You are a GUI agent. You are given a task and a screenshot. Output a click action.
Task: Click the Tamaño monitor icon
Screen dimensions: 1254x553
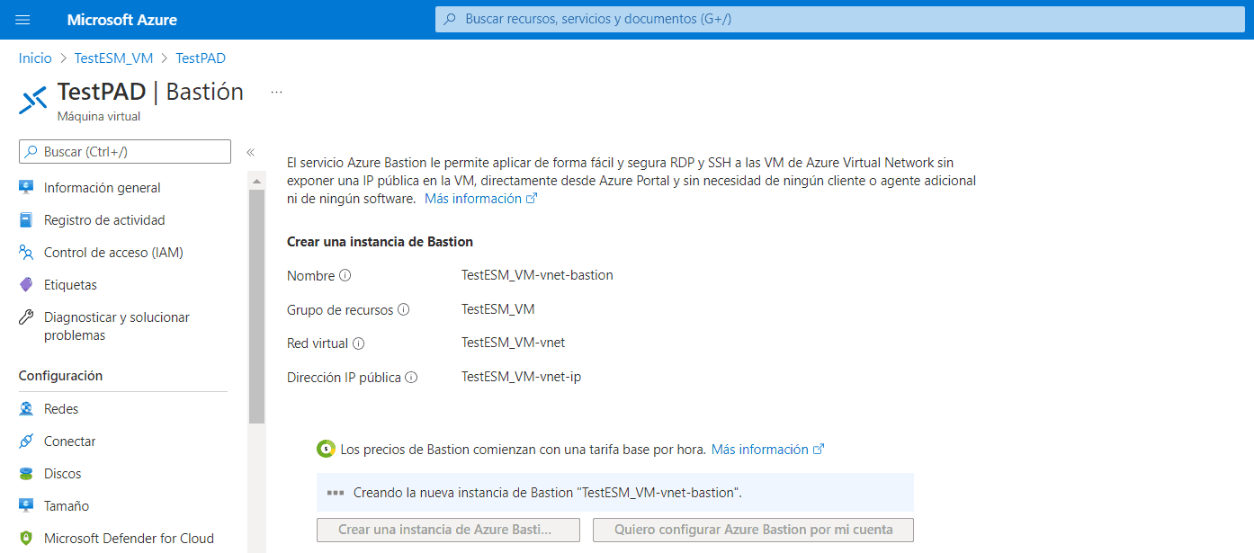coord(26,506)
